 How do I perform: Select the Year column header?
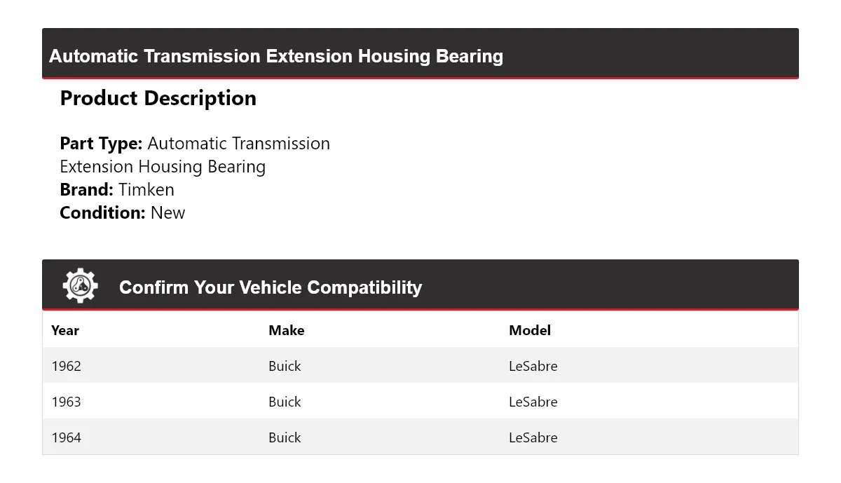[65, 330]
